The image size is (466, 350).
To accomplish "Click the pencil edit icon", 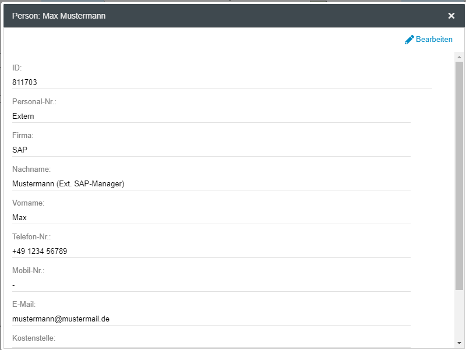I will point(409,40).
